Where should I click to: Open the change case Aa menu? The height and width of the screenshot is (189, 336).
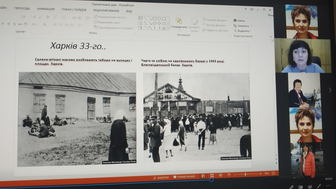point(34,24)
